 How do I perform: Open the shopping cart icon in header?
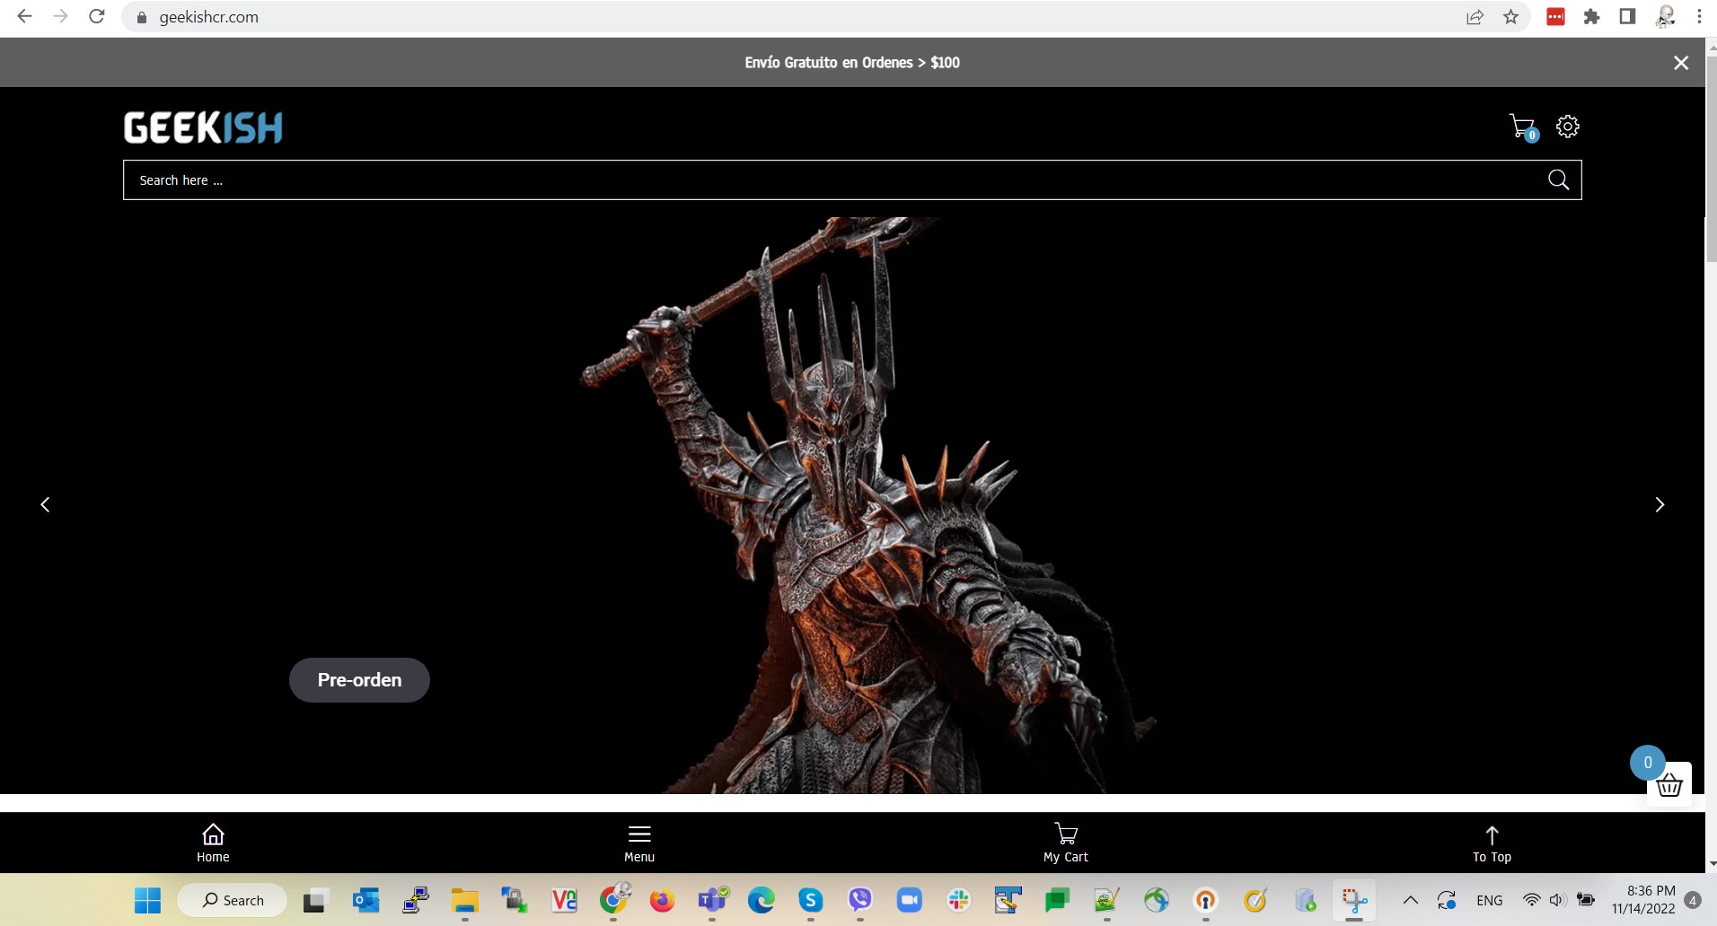pos(1523,127)
